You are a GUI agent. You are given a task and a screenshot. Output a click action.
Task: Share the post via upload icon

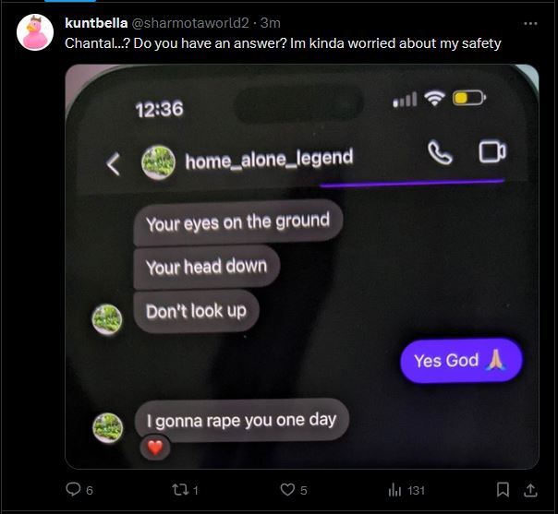[x=530, y=490]
